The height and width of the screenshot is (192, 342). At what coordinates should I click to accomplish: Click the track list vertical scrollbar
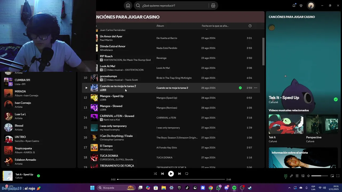tap(263, 51)
